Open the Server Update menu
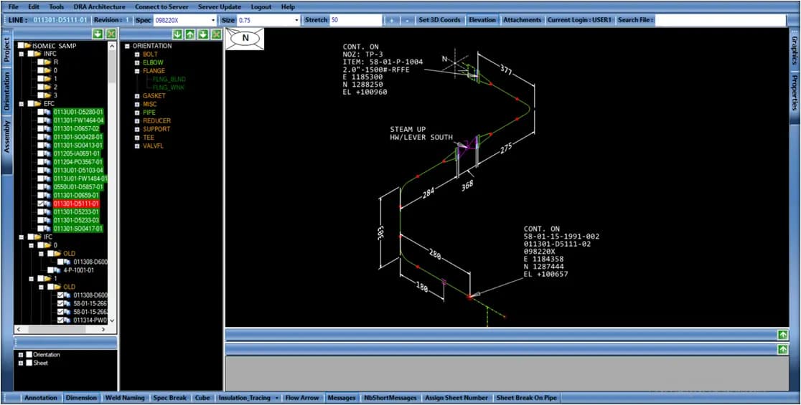The width and height of the screenshot is (801, 405). coord(220,7)
